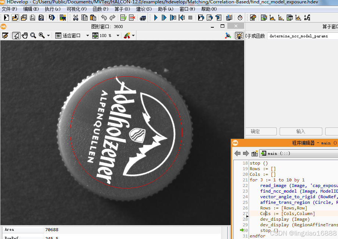The width and height of the screenshot is (338, 239).
Task: Open the gray histogram icon
Action: click(x=273, y=18)
